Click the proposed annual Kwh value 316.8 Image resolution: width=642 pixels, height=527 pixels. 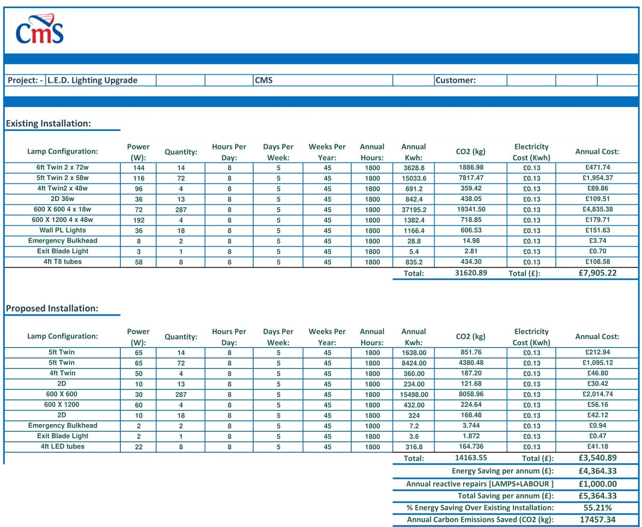click(x=414, y=447)
